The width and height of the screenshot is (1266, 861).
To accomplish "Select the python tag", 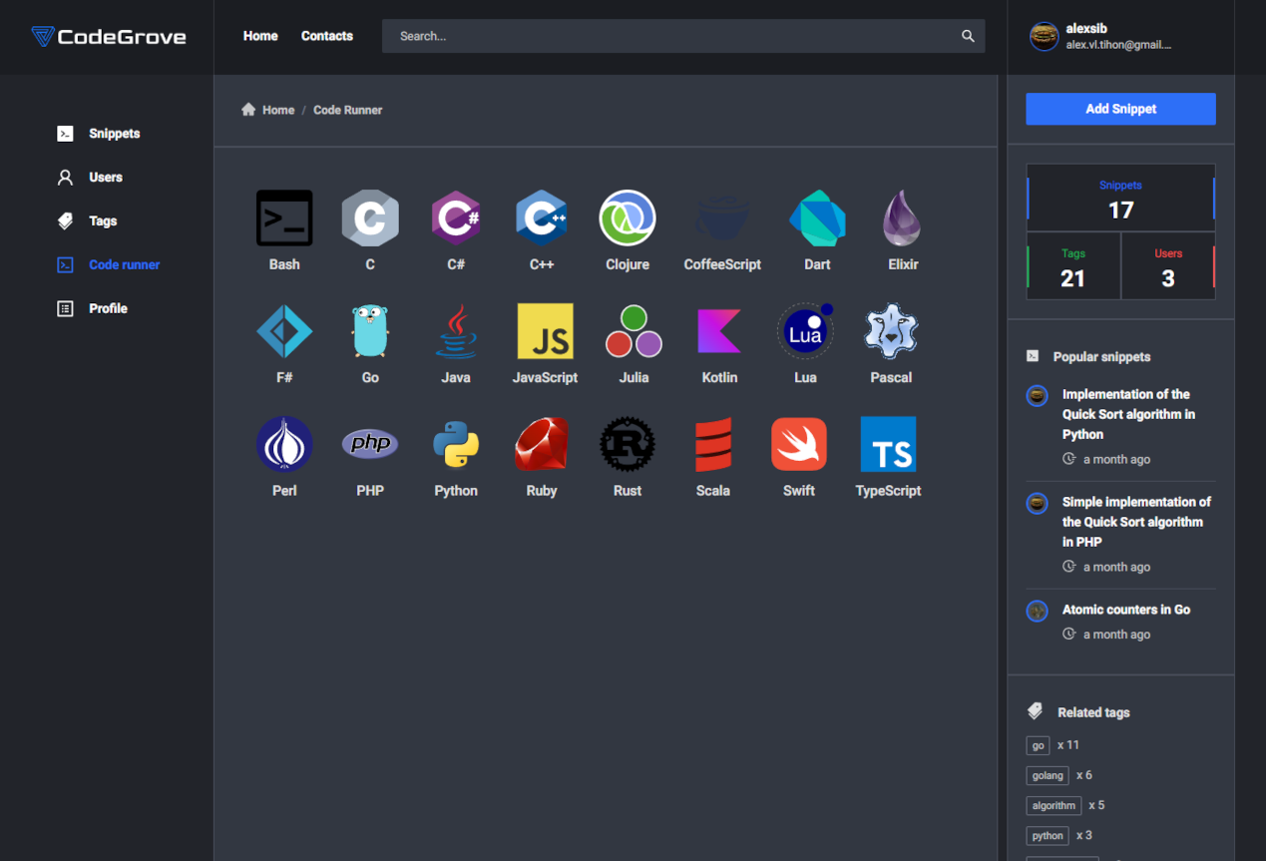I will tap(1048, 835).
